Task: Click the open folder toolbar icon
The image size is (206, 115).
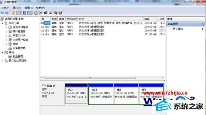Action: 50,13
